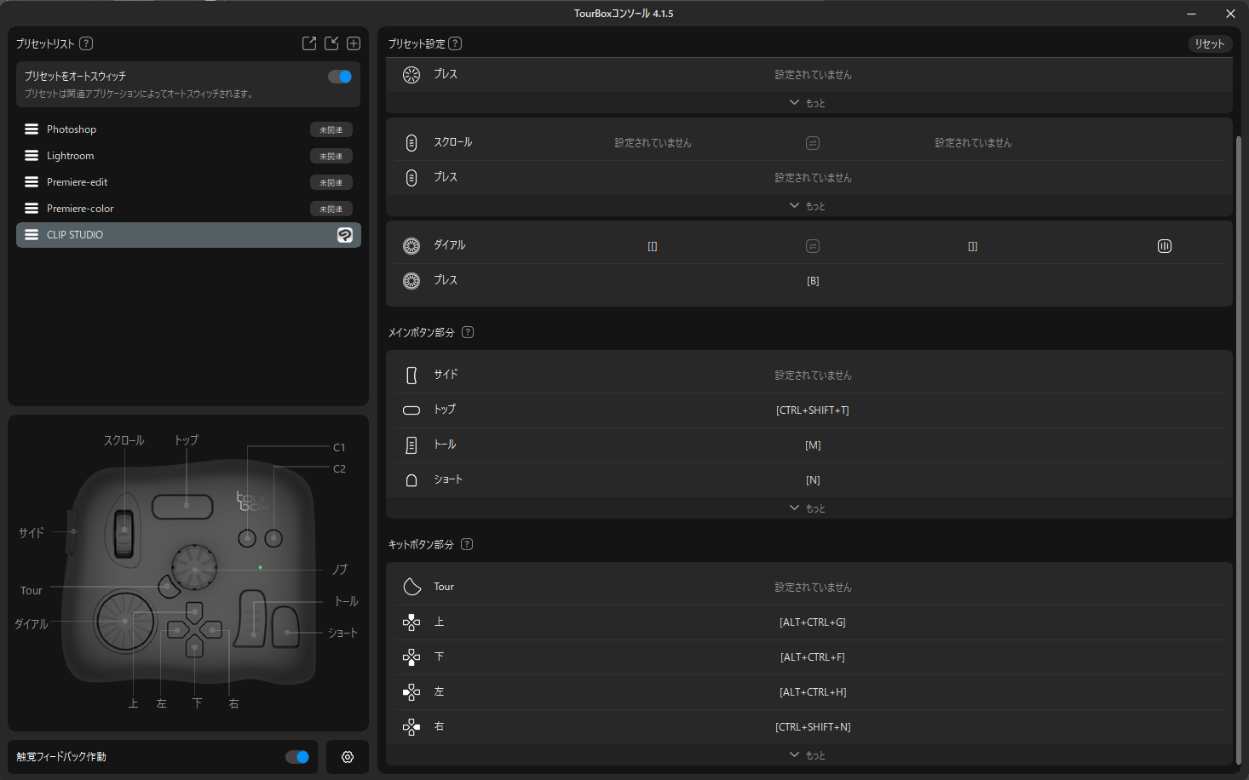Image resolution: width=1249 pixels, height=780 pixels.
Task: Click the preset settings vertical scrollbar
Action: pos(1239,450)
